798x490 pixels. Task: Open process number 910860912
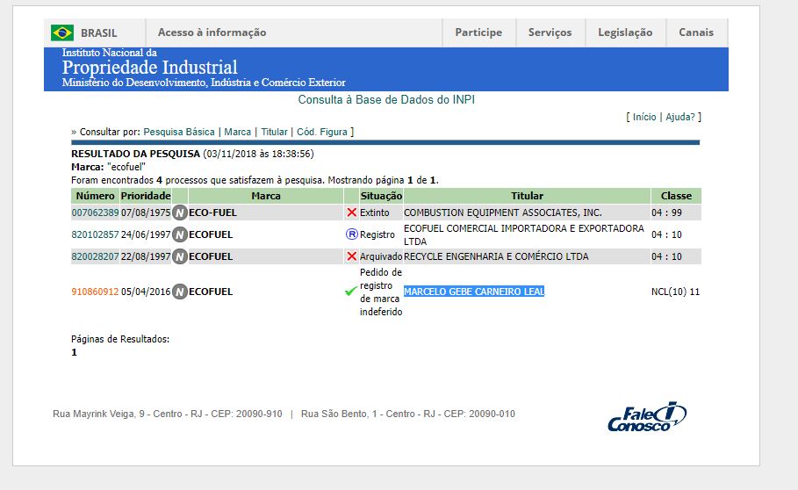click(x=95, y=292)
